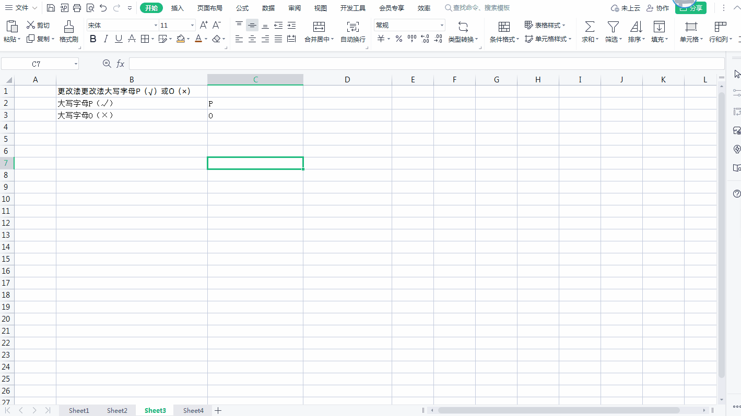Image resolution: width=741 pixels, height=416 pixels.
Task: Open Print Preview from quick access bar
Action: click(x=90, y=8)
